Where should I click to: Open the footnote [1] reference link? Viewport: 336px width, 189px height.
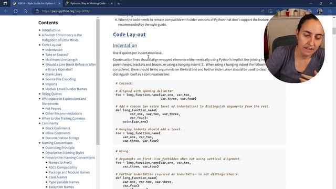203,65
